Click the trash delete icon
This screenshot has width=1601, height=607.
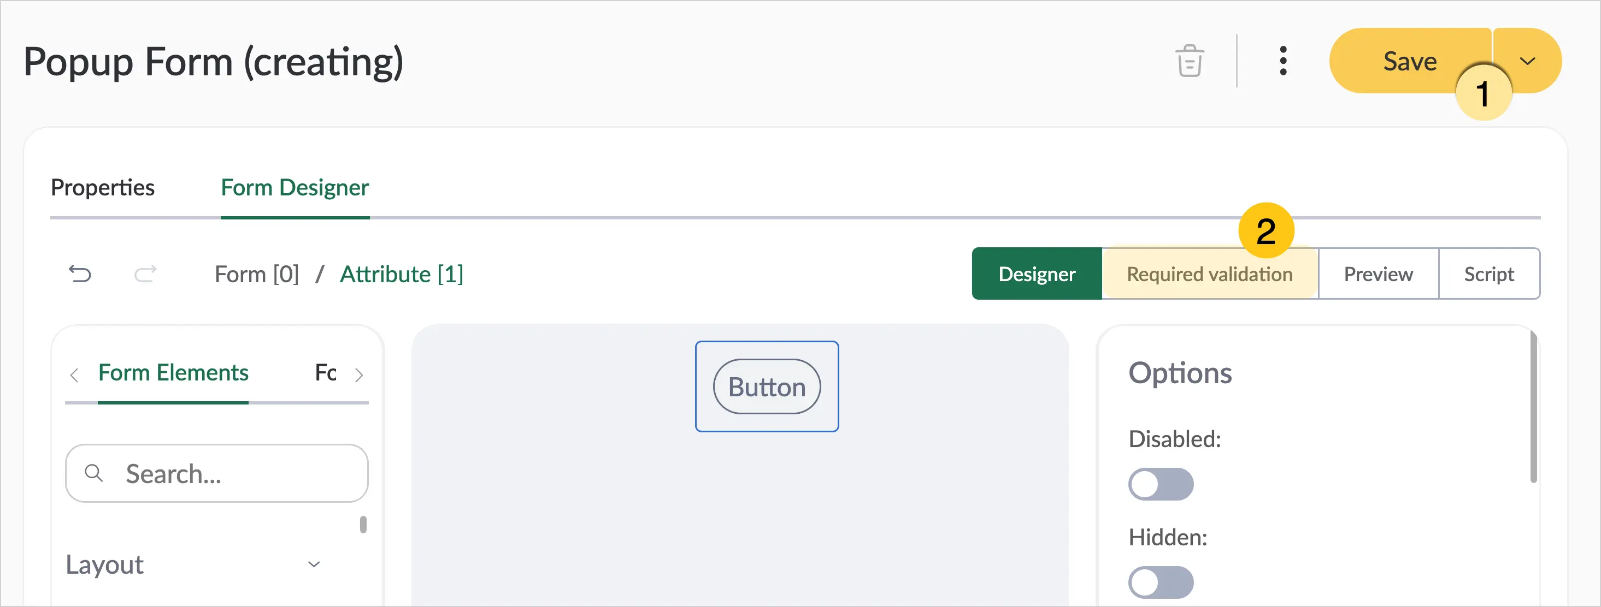[1190, 61]
